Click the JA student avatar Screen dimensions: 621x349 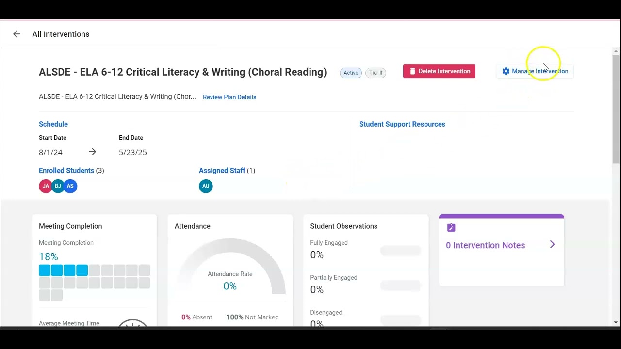pos(45,186)
